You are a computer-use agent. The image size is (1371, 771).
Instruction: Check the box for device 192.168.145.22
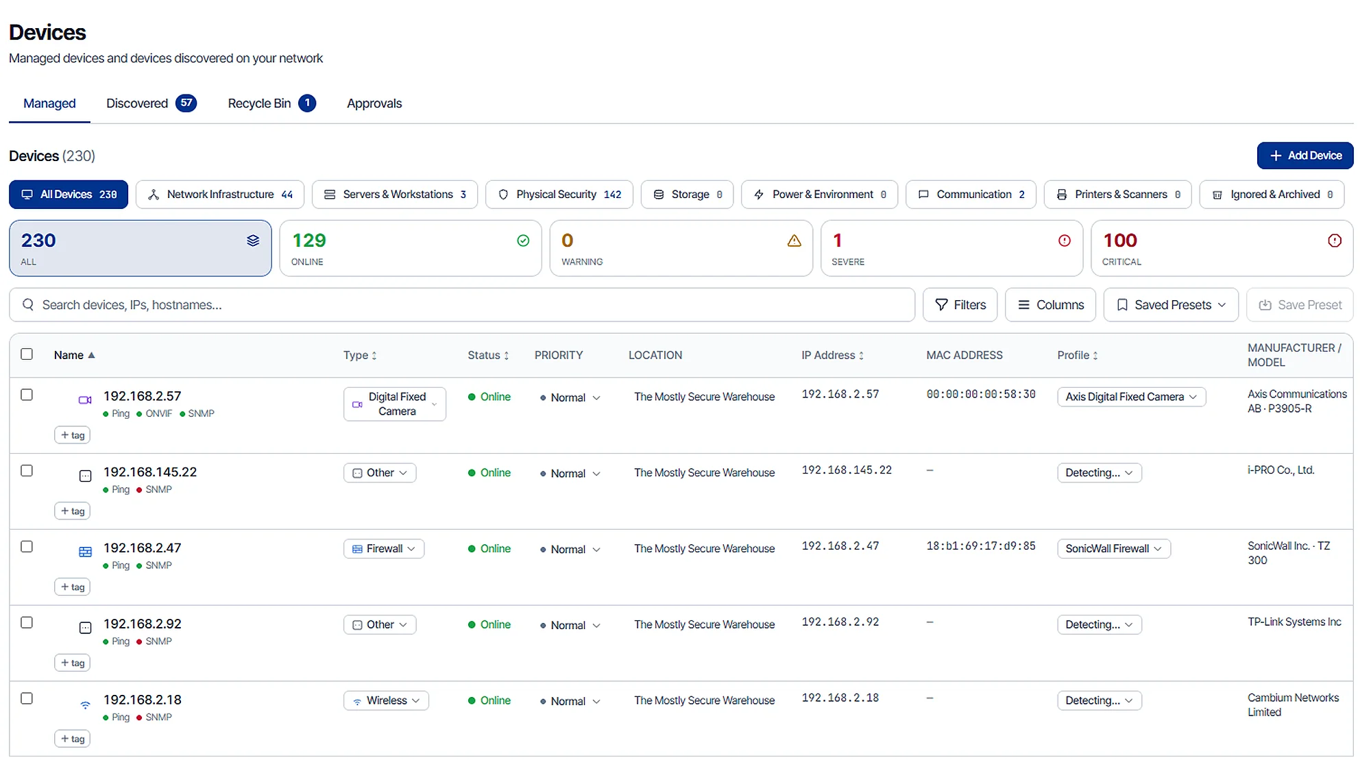[27, 471]
